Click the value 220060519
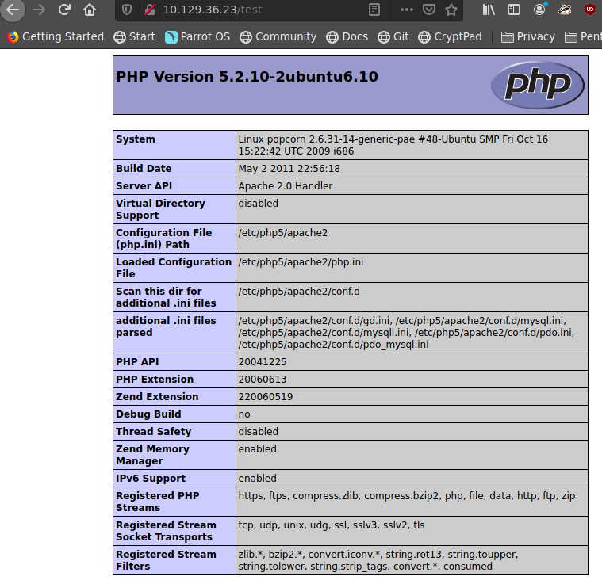 [265, 397]
